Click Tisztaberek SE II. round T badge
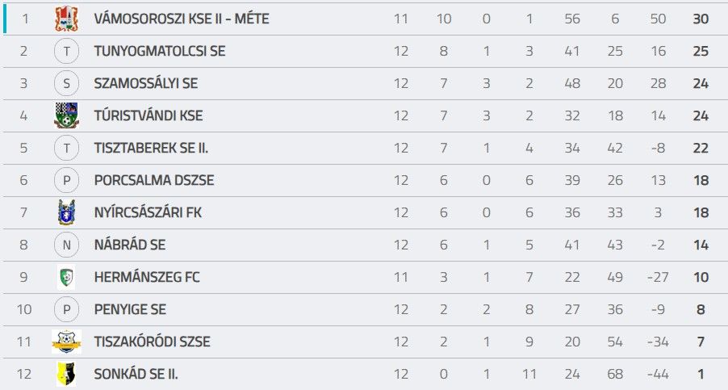This screenshot has height=390, width=728. [66, 148]
